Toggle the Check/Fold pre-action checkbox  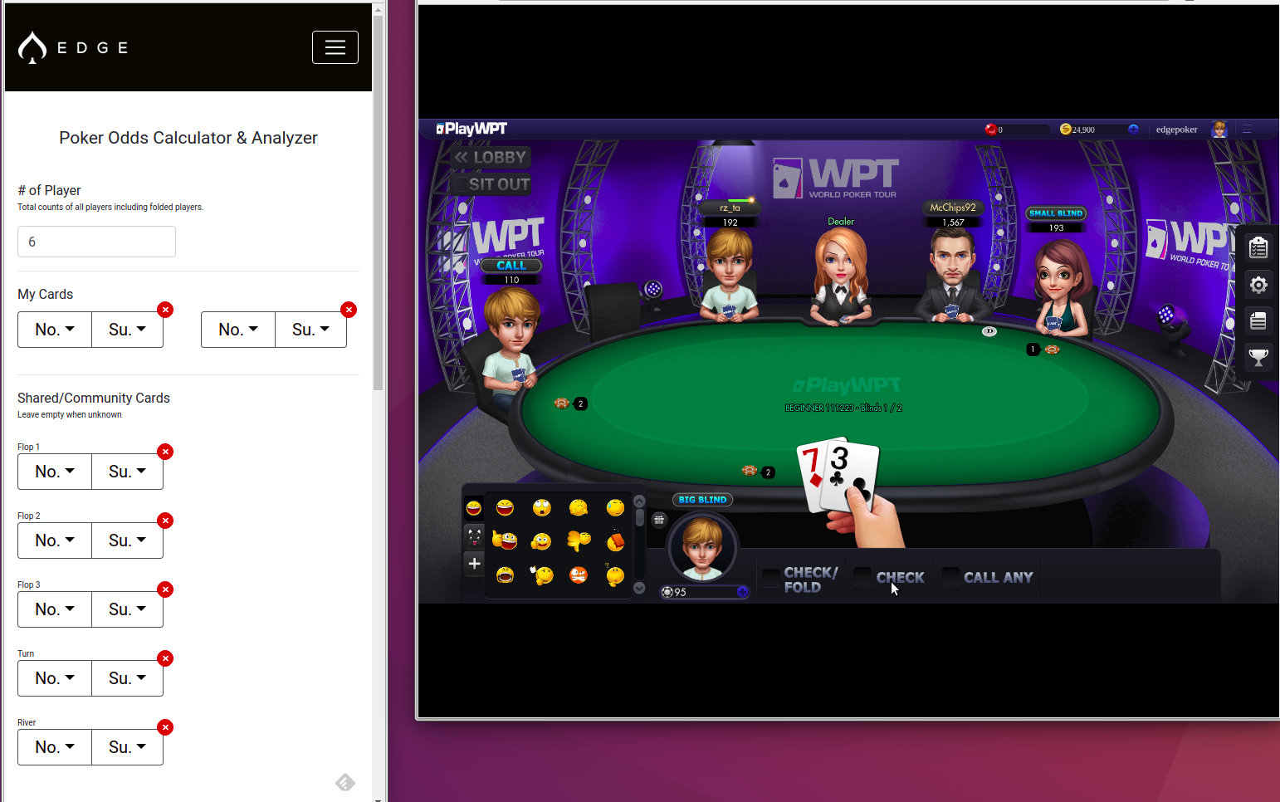tap(771, 578)
